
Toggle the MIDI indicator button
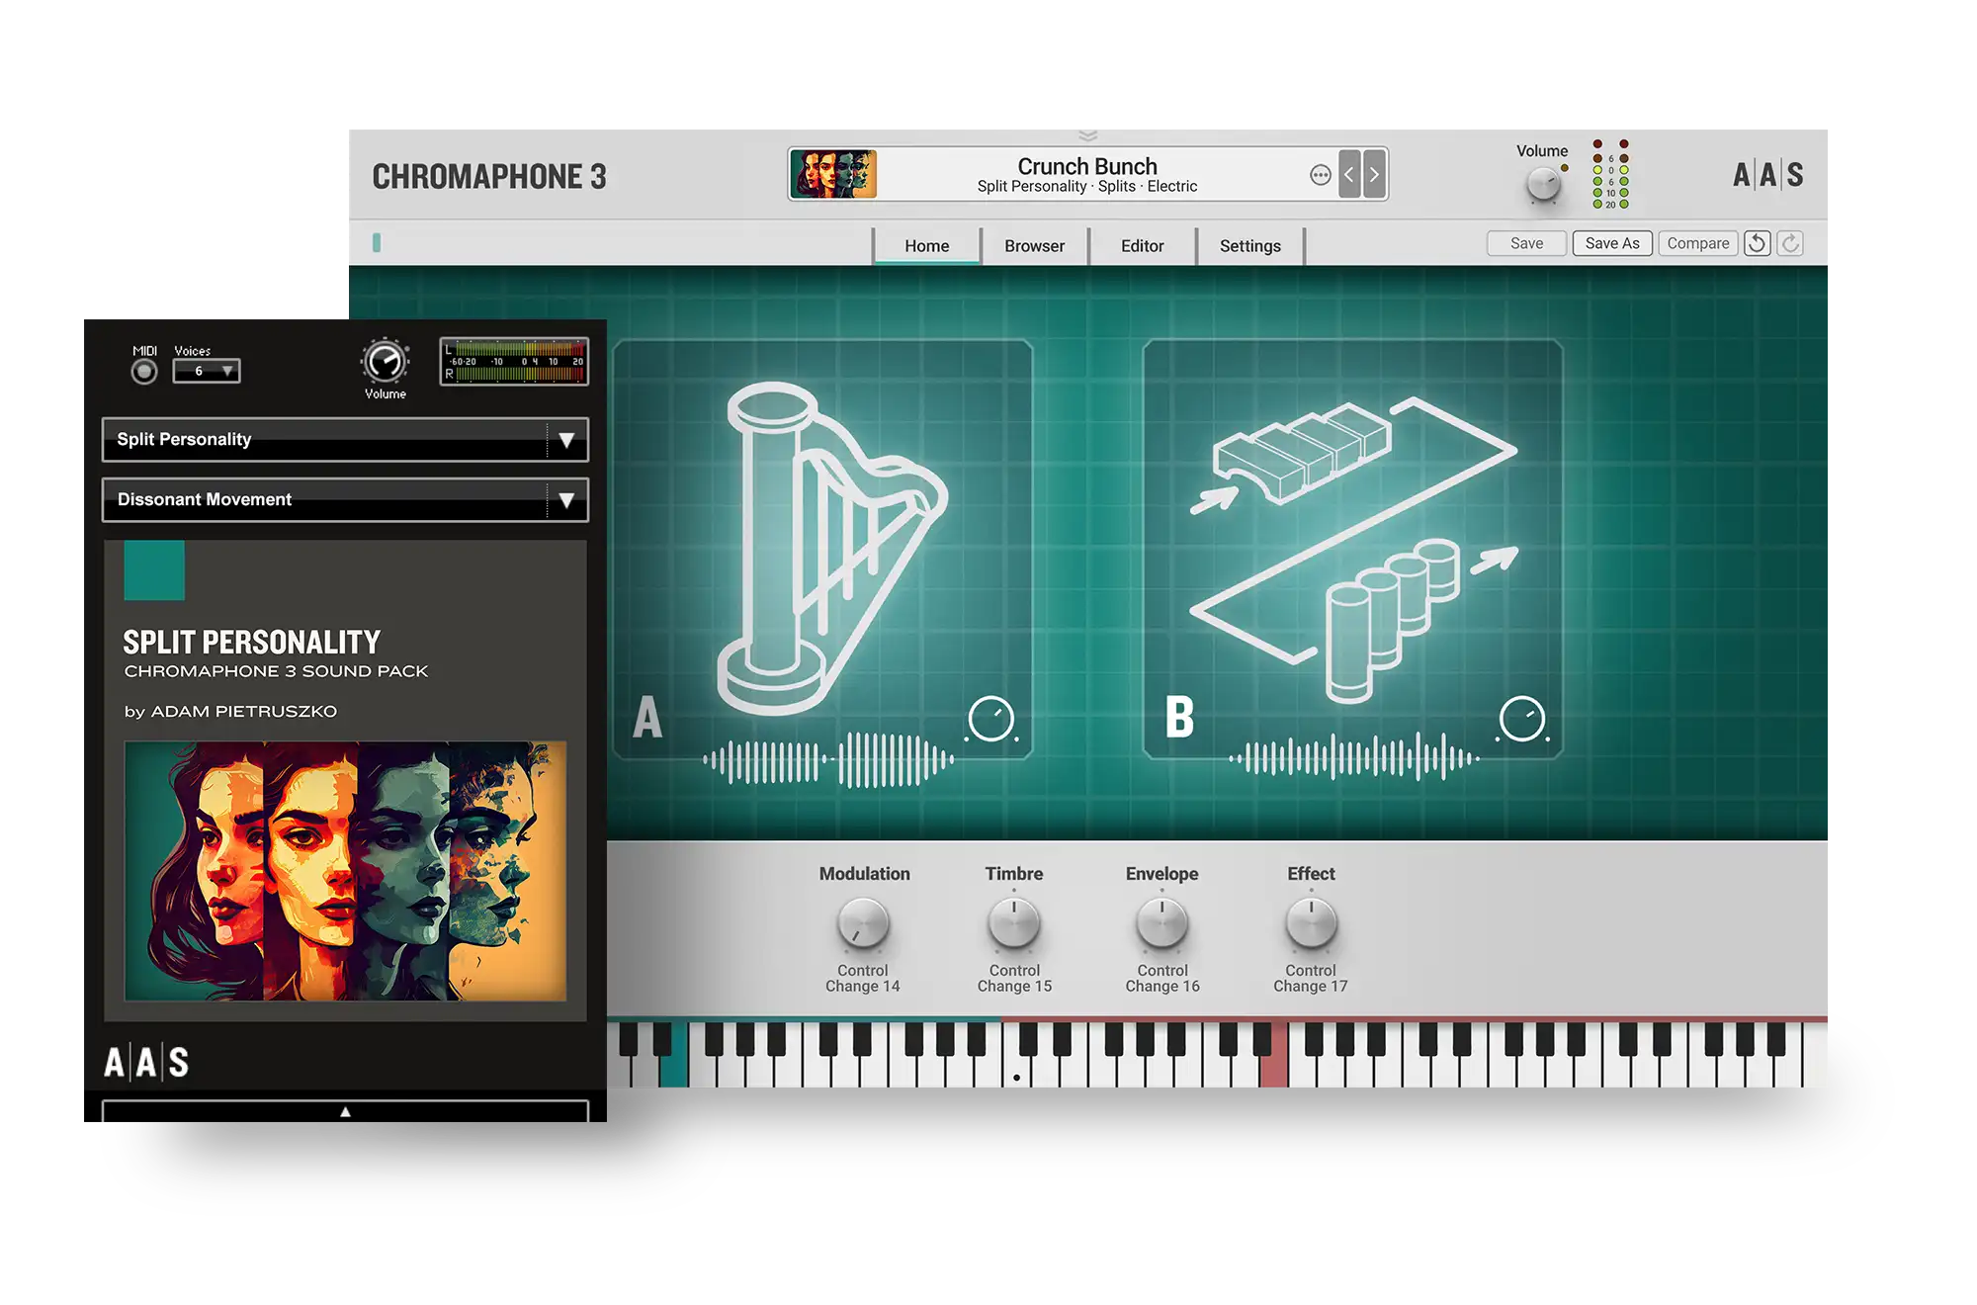(144, 372)
